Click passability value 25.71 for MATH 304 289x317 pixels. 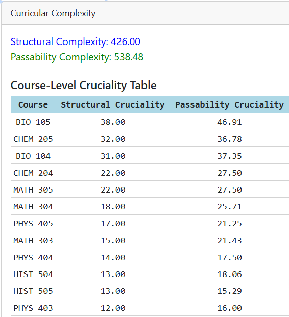tap(229, 207)
